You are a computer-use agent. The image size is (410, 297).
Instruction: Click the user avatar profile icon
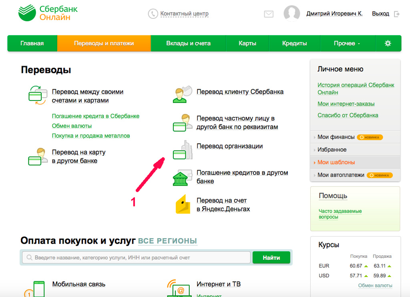click(291, 13)
